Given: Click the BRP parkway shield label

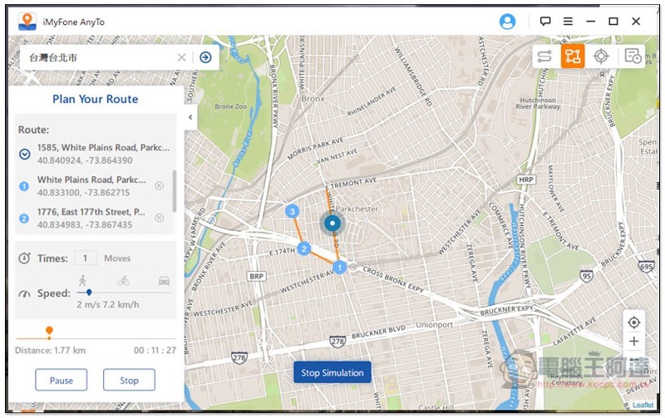Looking at the screenshot, I should pyautogui.click(x=256, y=276).
